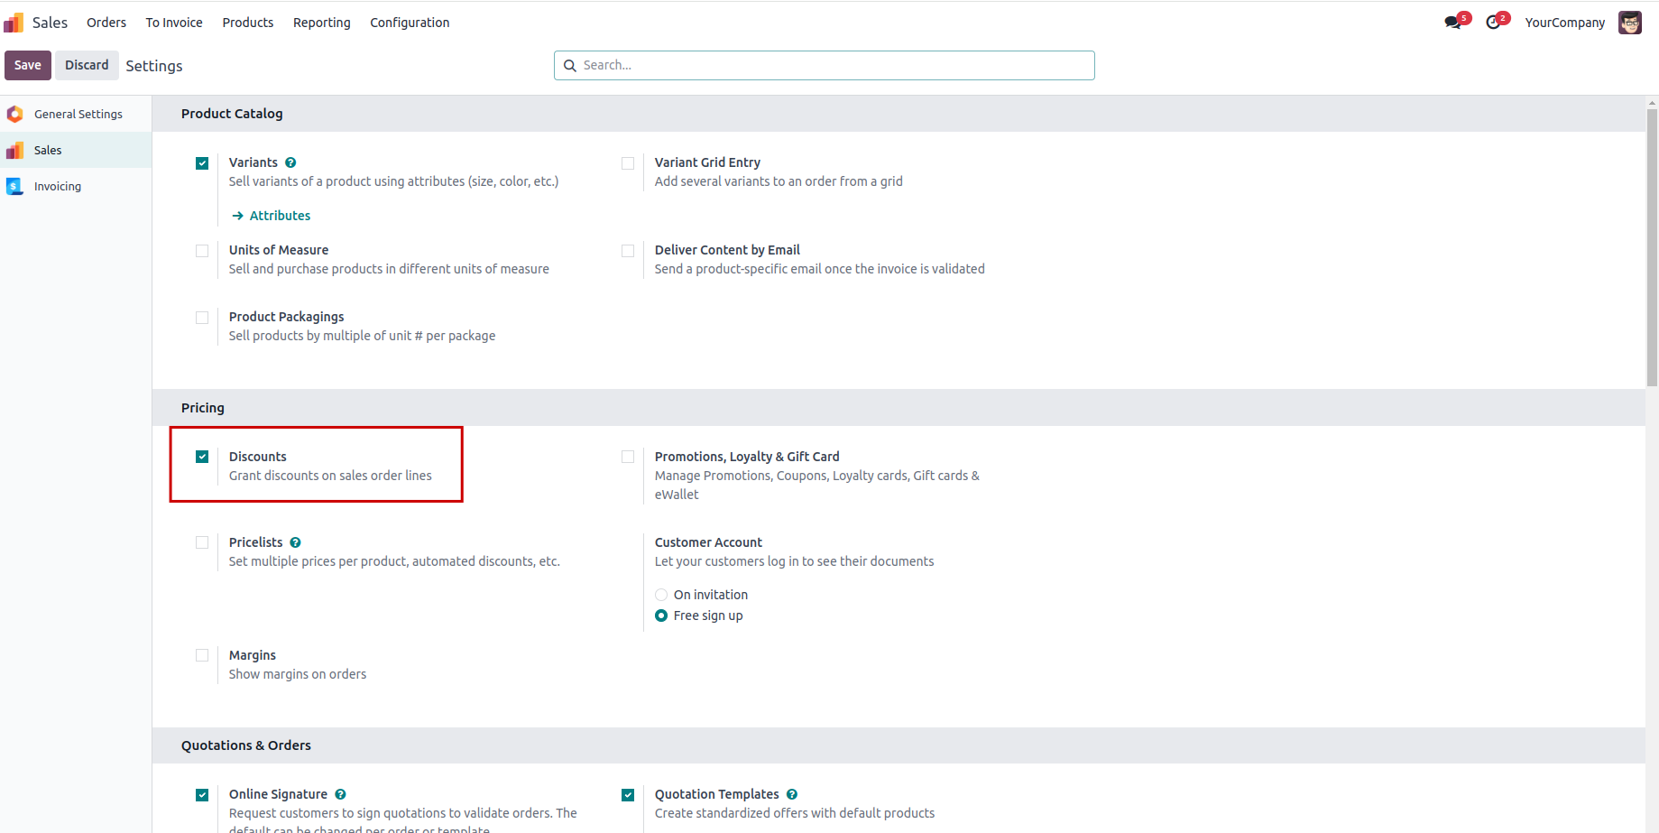
Task: Click the Variants help question icon
Action: [x=290, y=162]
